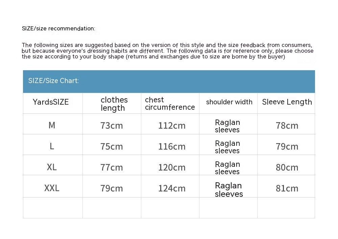The image size is (338, 239).
Task: Select the 124cm chest value for XXL
Action: pyautogui.click(x=172, y=188)
